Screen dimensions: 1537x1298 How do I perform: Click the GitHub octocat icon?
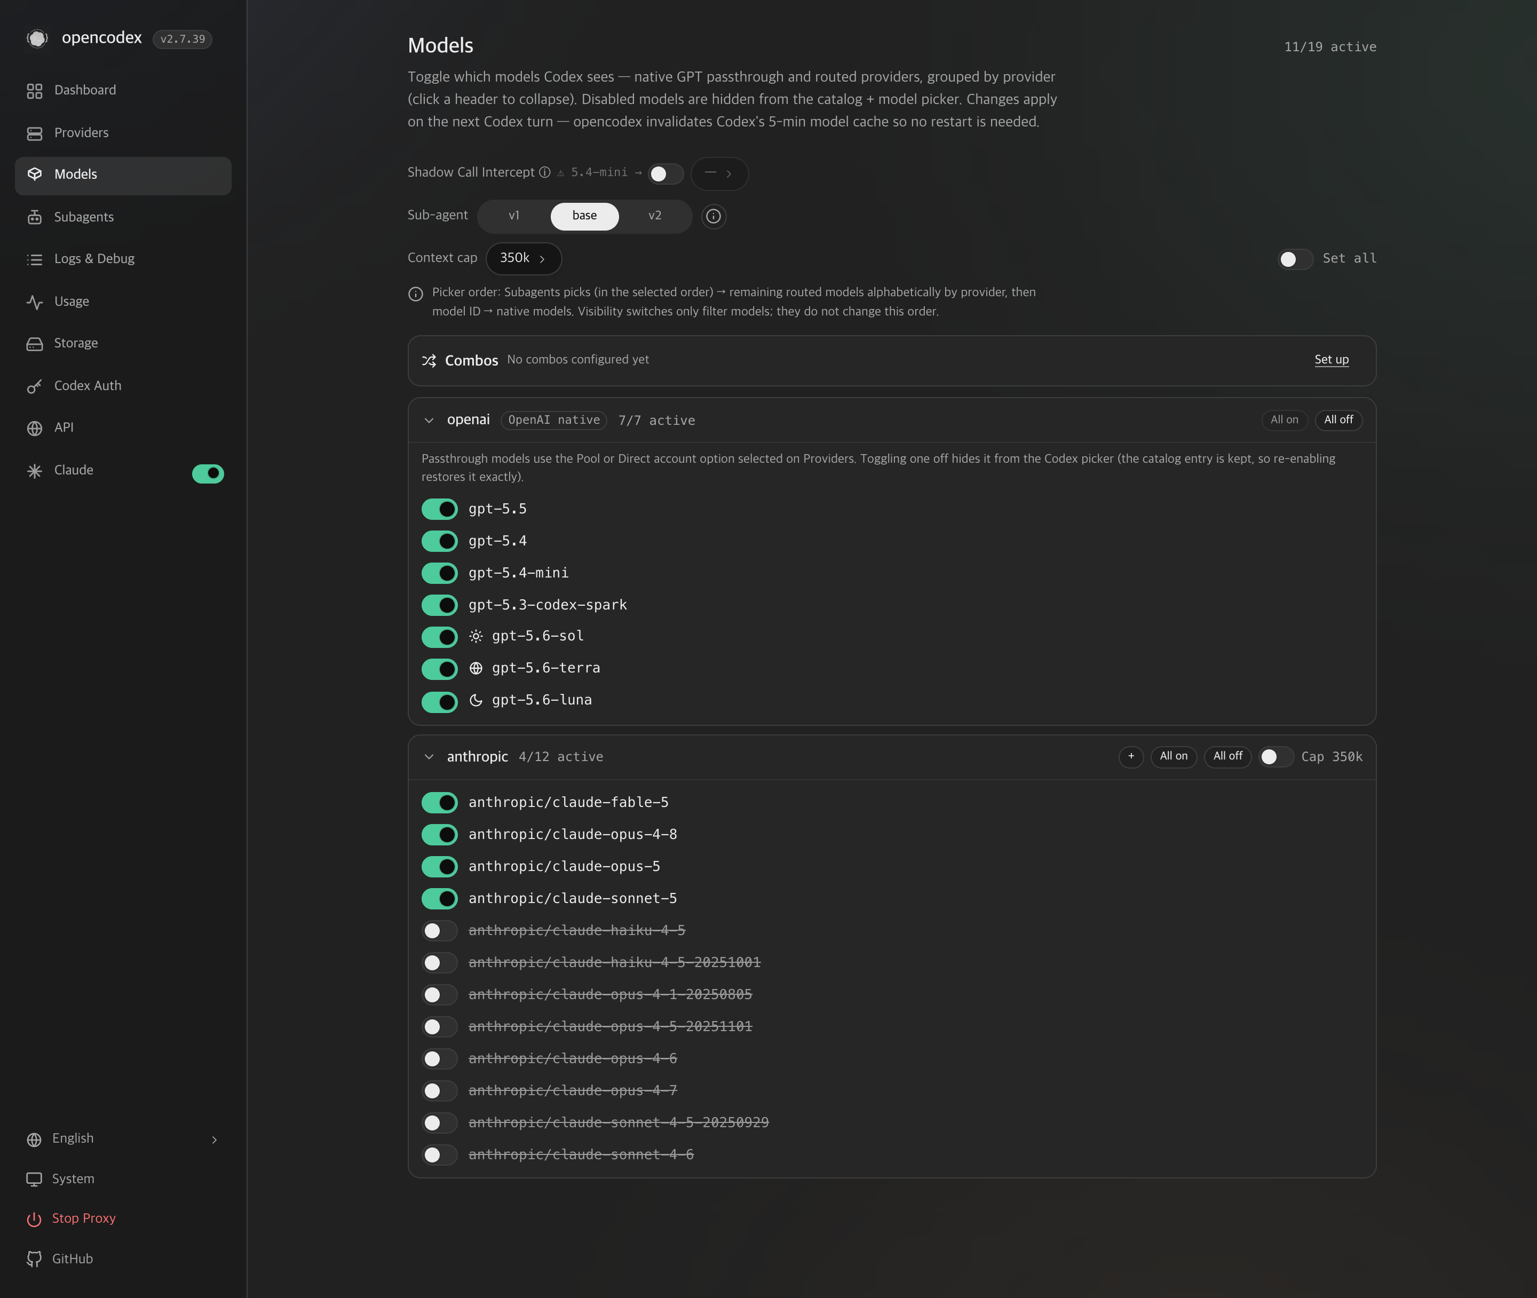pos(34,1259)
